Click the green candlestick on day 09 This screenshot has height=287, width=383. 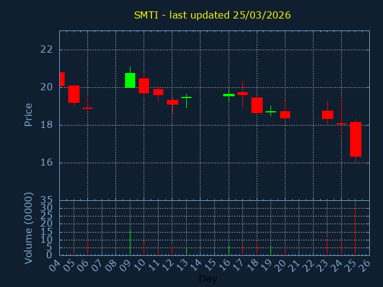pos(130,80)
